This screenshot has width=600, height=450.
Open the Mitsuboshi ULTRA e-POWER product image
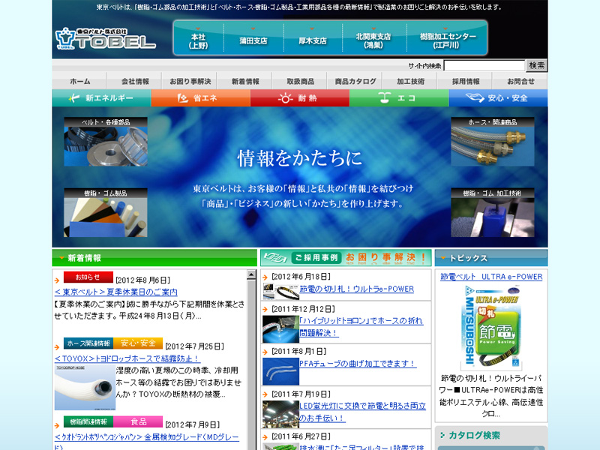tap(491, 328)
